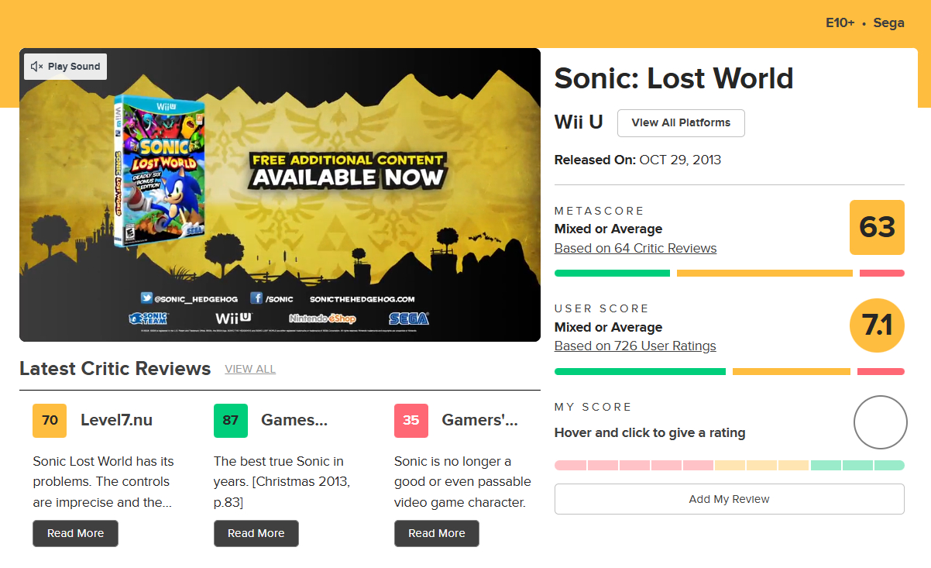Click the metascore critic distribution bar
The width and height of the screenshot is (931, 568).
729,273
